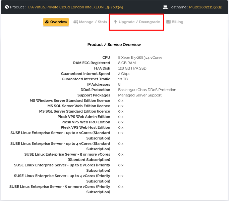Click 0 x value for MS SQL Server Standard Edition
The height and width of the screenshot is (201, 229).
[121, 112]
